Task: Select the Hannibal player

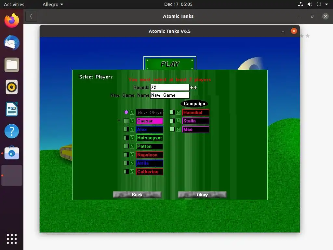Action: tap(195, 112)
